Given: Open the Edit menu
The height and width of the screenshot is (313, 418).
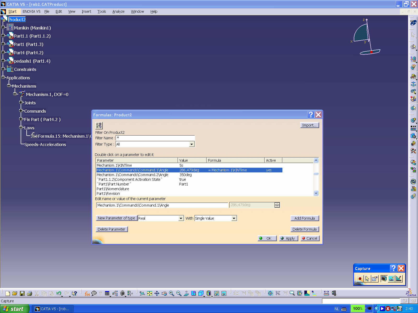Looking at the screenshot, I should tap(59, 11).
